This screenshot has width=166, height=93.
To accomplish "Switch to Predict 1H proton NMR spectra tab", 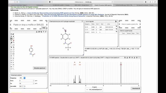I will click(x=103, y=5).
